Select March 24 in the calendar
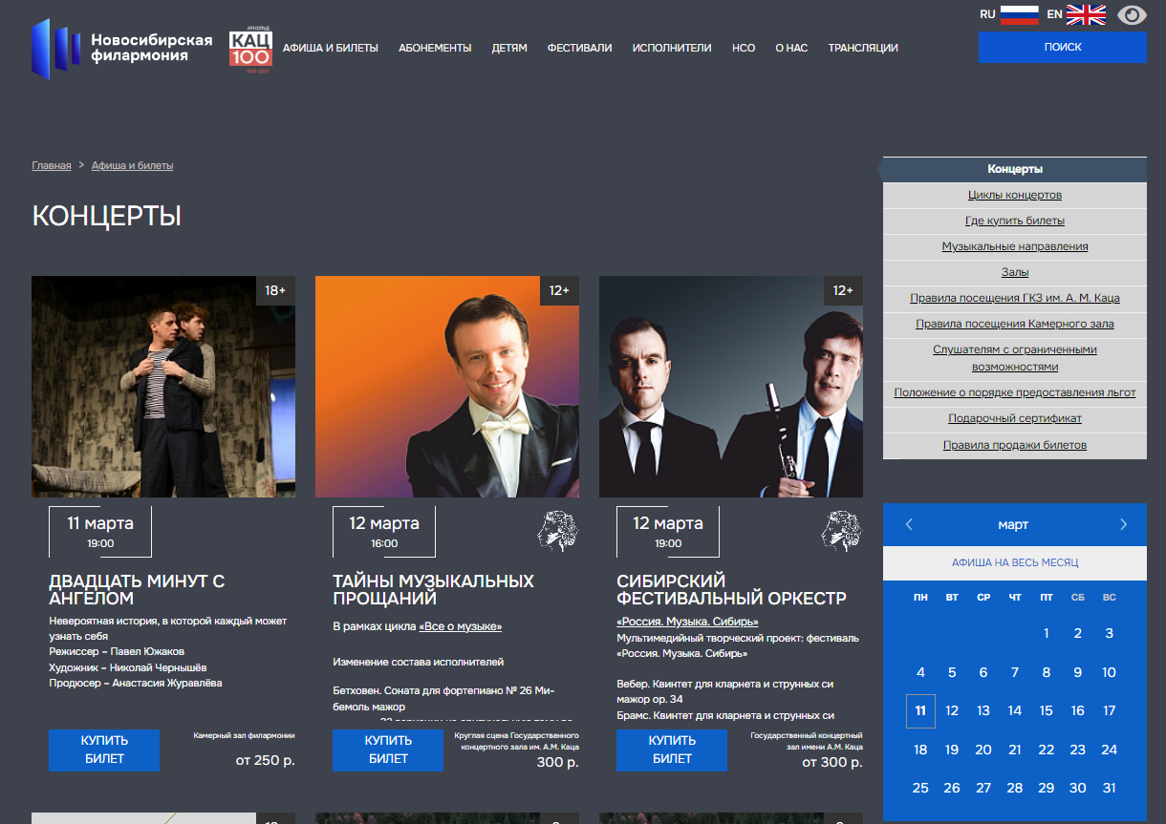 pyautogui.click(x=1110, y=750)
